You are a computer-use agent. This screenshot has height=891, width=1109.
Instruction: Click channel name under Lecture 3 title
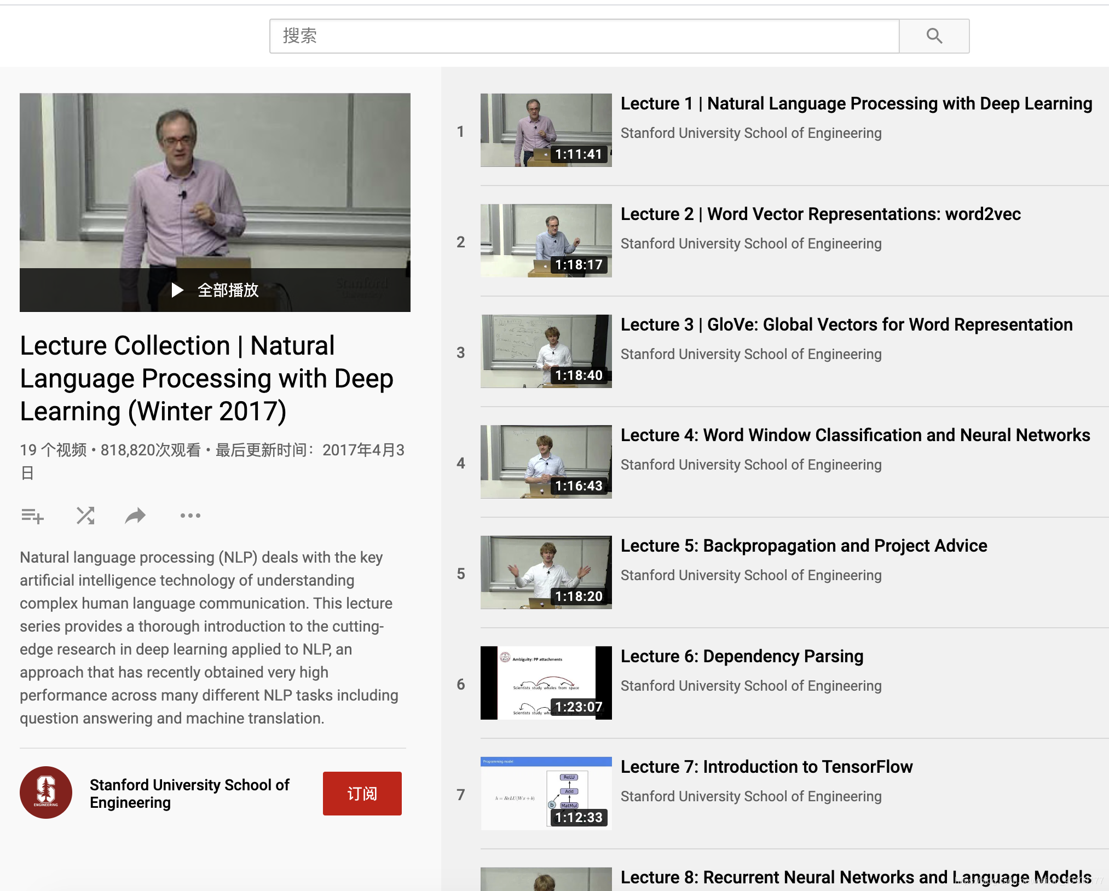click(x=751, y=354)
